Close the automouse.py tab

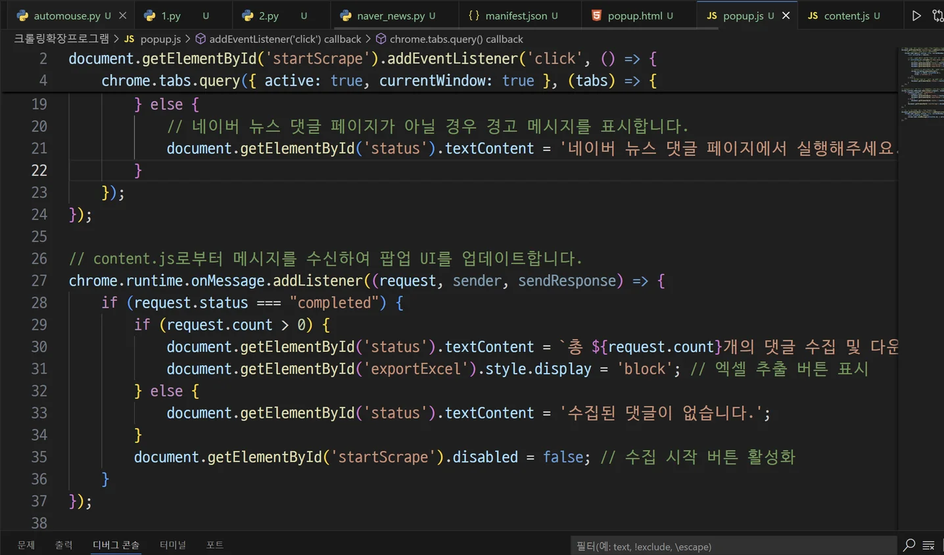[x=123, y=15]
